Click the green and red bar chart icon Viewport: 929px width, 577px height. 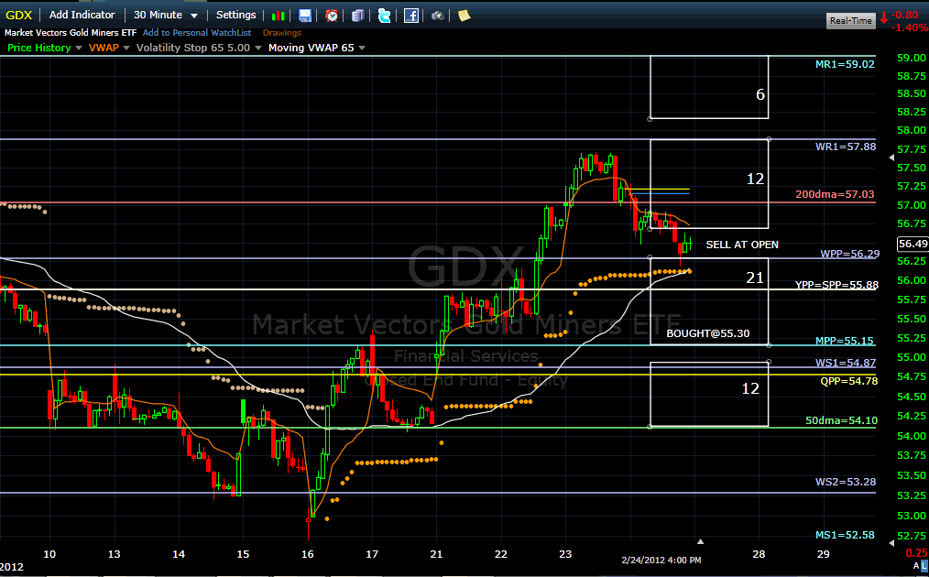(x=278, y=16)
